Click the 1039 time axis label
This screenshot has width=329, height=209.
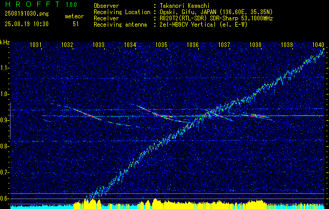tap(287, 44)
